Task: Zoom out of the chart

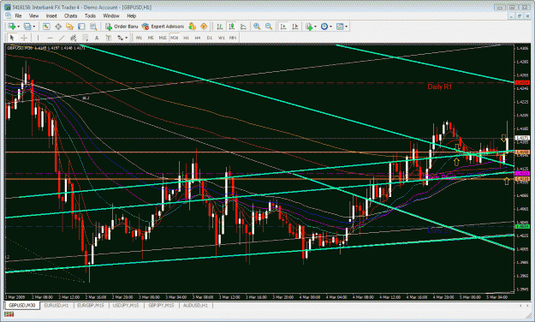Action: tap(269, 27)
